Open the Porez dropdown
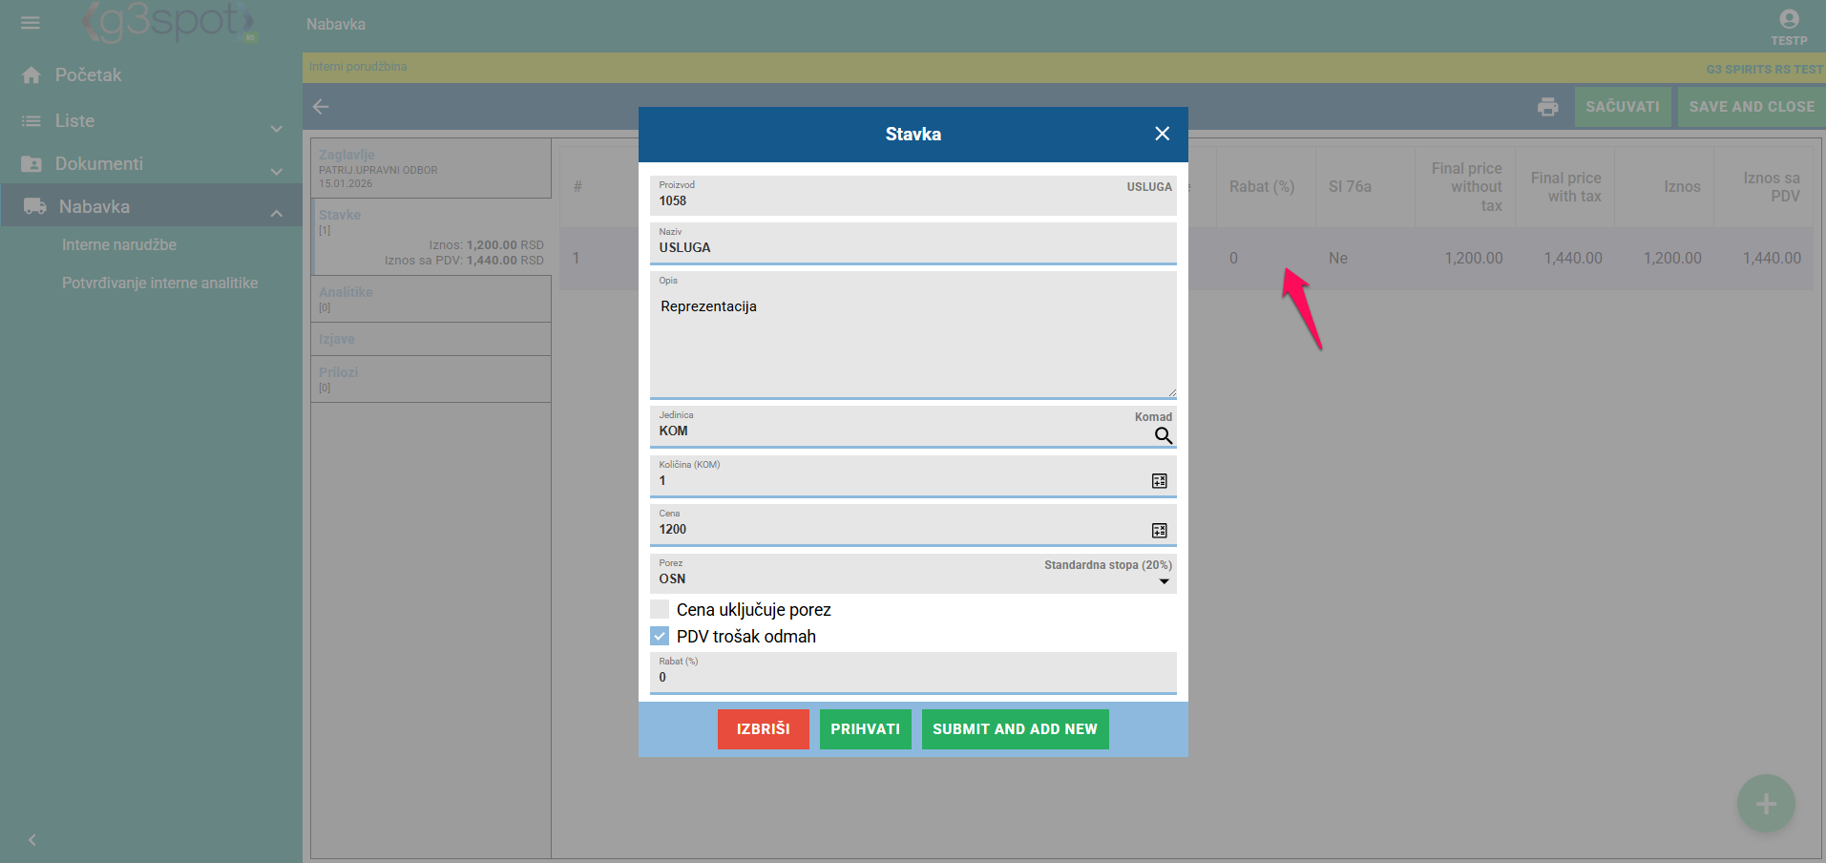Viewport: 1826px width, 863px height. (x=1164, y=581)
